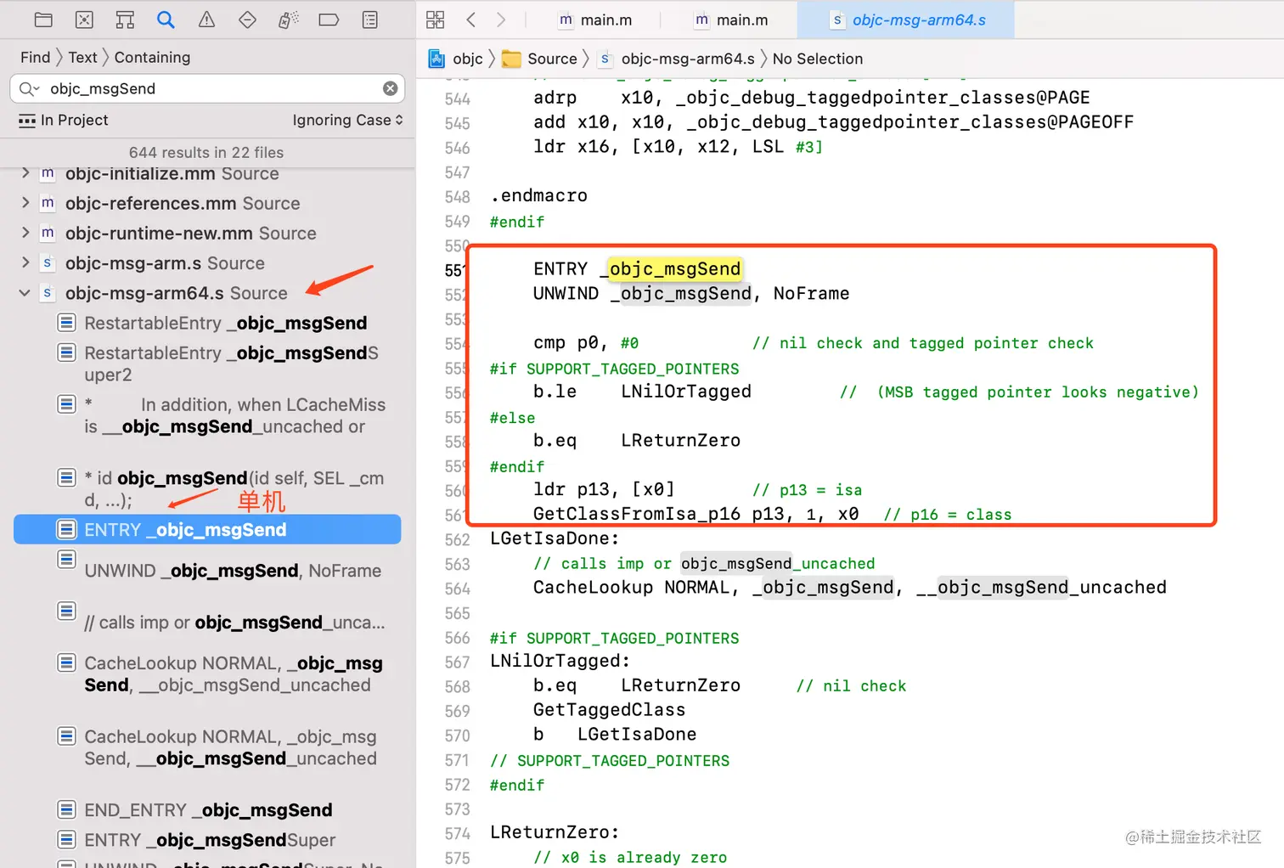Open the Debug navigator spray icon

tap(288, 20)
